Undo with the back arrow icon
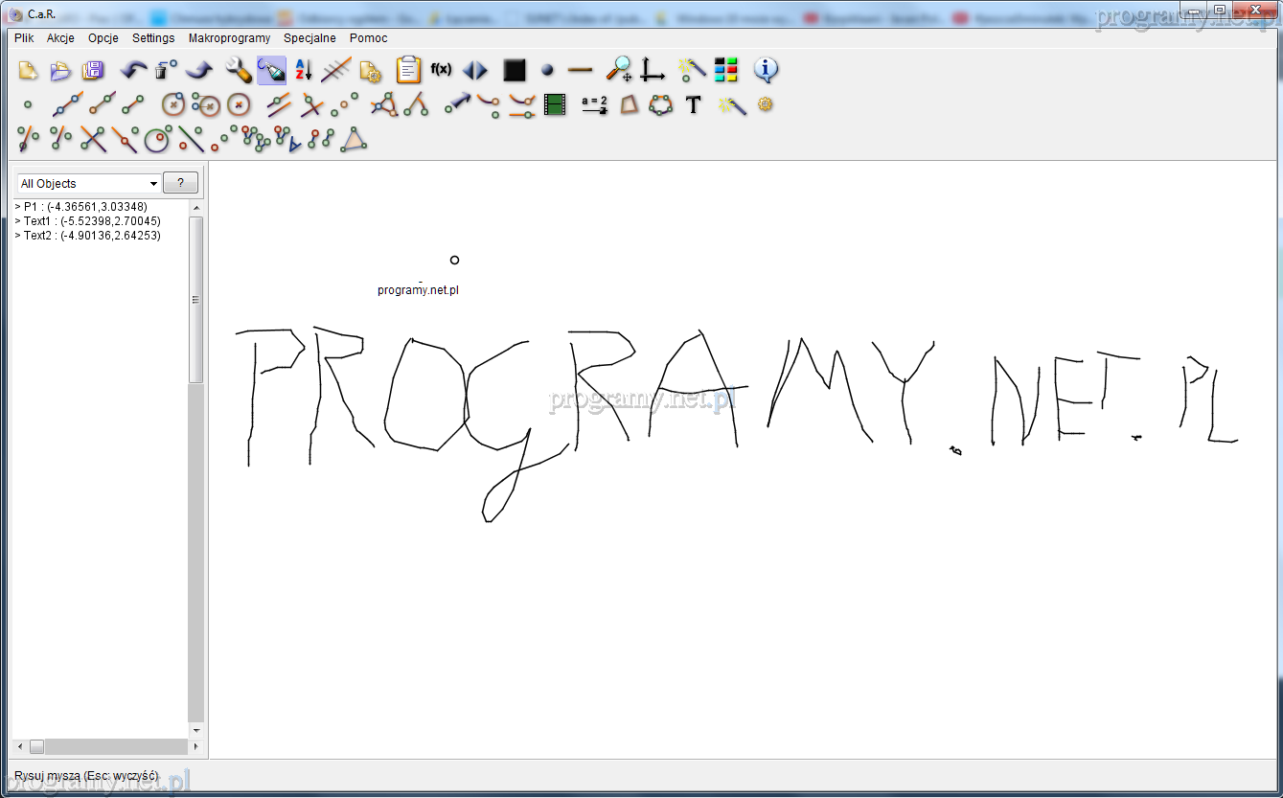 pyautogui.click(x=133, y=70)
